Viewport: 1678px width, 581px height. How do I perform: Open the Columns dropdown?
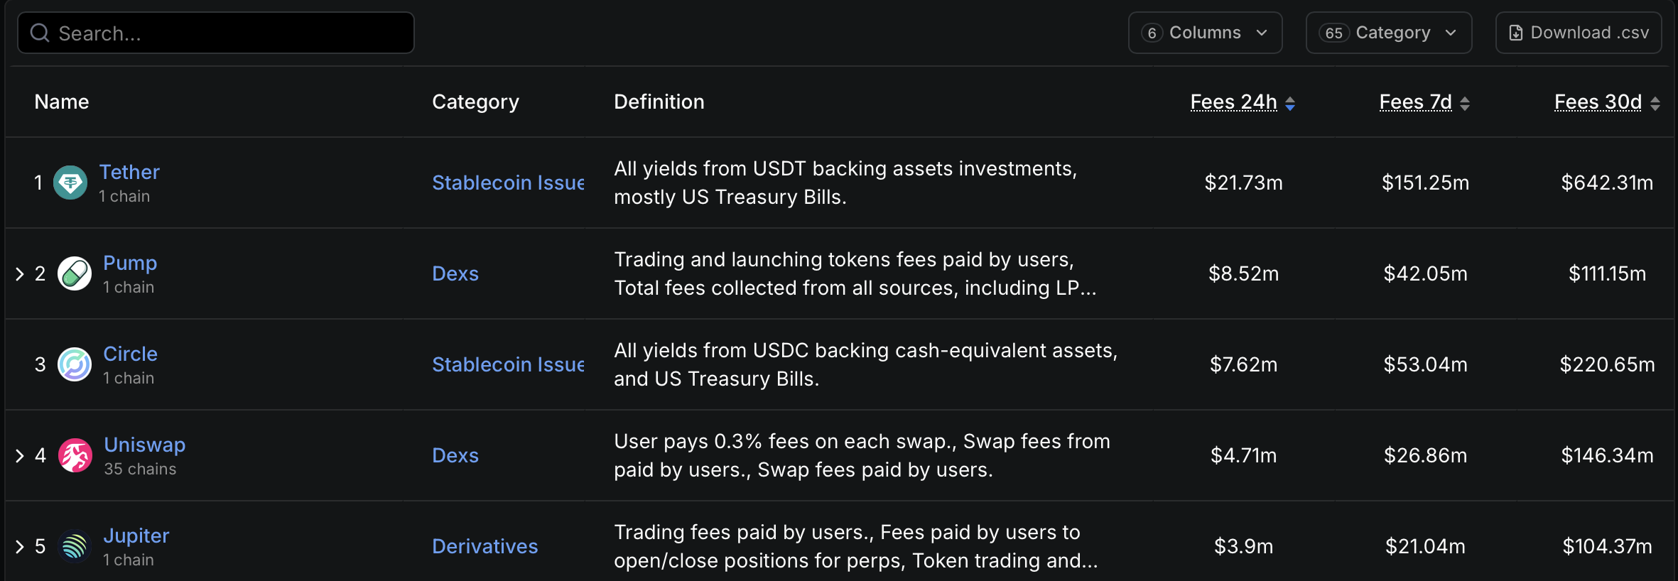[1205, 33]
